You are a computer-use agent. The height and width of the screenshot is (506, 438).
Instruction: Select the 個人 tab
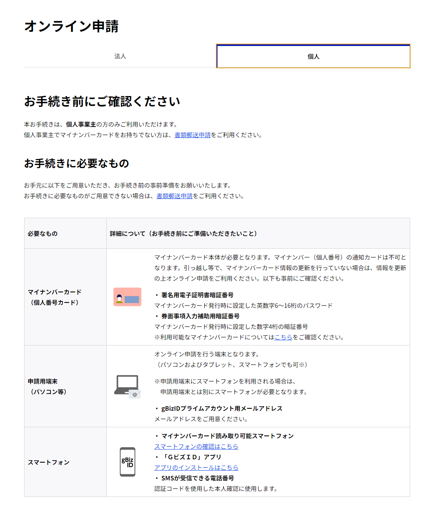click(313, 56)
